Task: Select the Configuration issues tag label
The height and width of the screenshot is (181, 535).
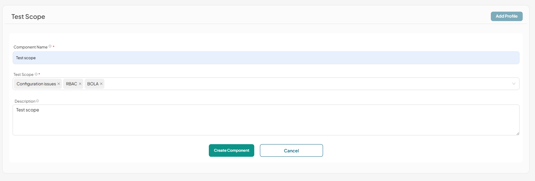Action: tap(36, 84)
